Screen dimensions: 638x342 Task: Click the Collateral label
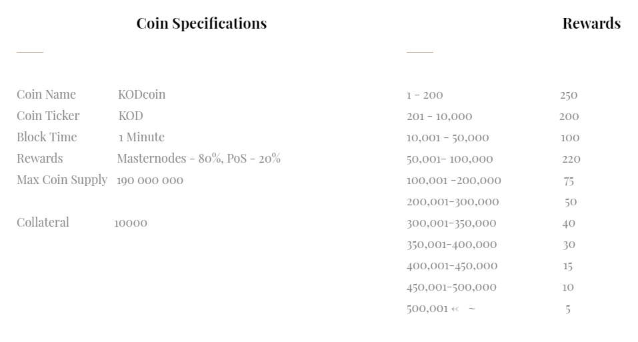coord(43,223)
